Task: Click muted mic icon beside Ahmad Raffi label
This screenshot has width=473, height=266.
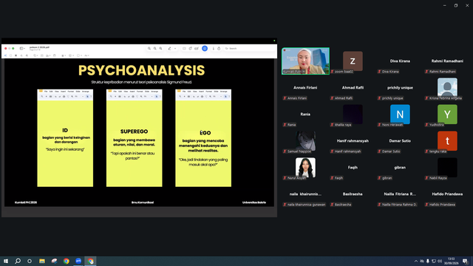Action: (332, 98)
